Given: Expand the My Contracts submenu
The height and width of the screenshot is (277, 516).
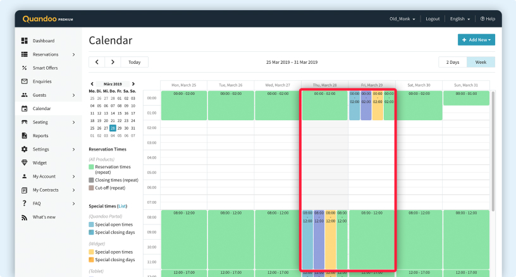Looking at the screenshot, I should coord(74,190).
